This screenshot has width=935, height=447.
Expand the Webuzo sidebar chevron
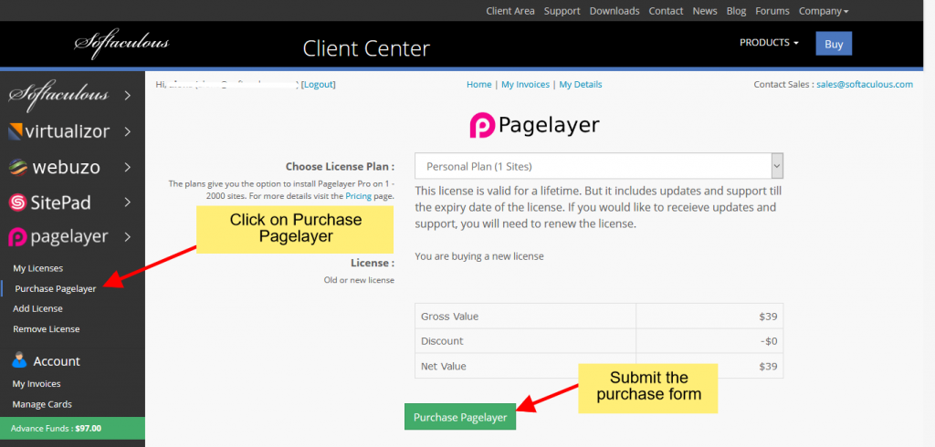pos(127,167)
